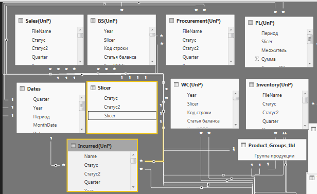The width and height of the screenshot is (317, 194).
Task: Click the Inventory(UnP) table icon
Action: pos(252,85)
